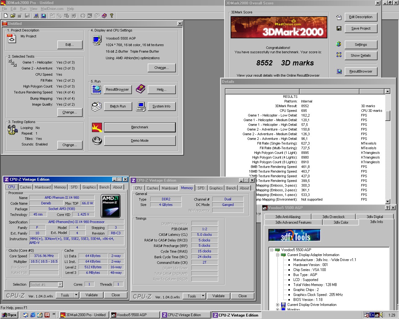Open the 3dfx Overclock tab

333,217
